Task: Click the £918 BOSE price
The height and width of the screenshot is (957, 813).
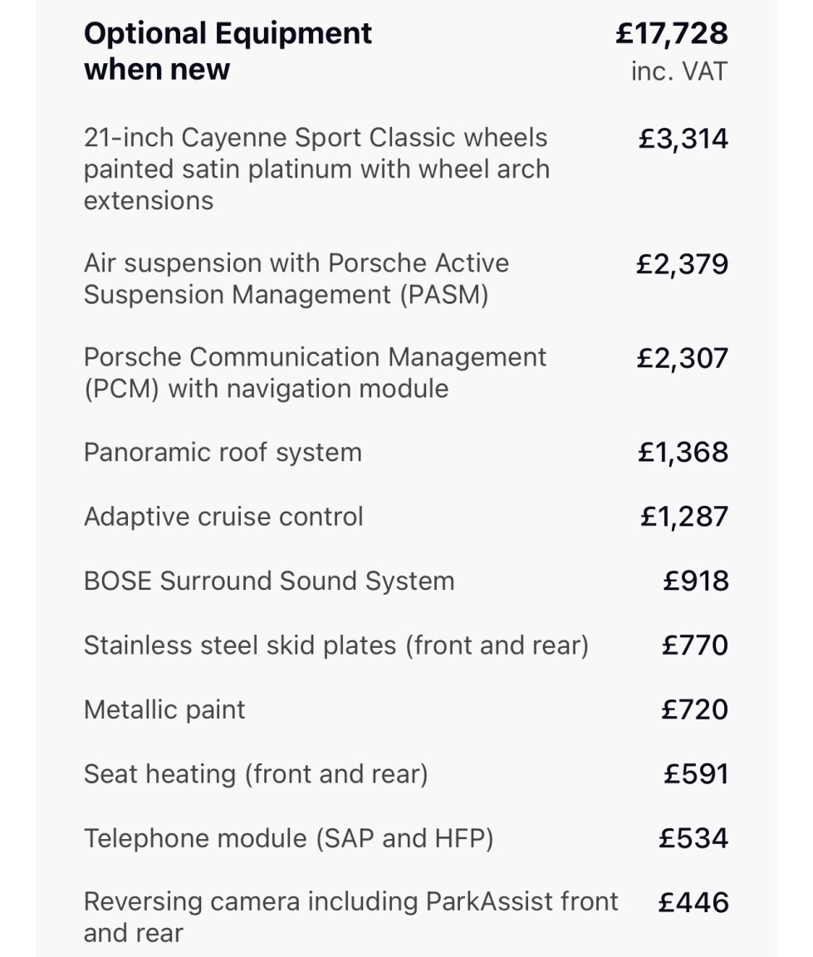Action: (696, 581)
